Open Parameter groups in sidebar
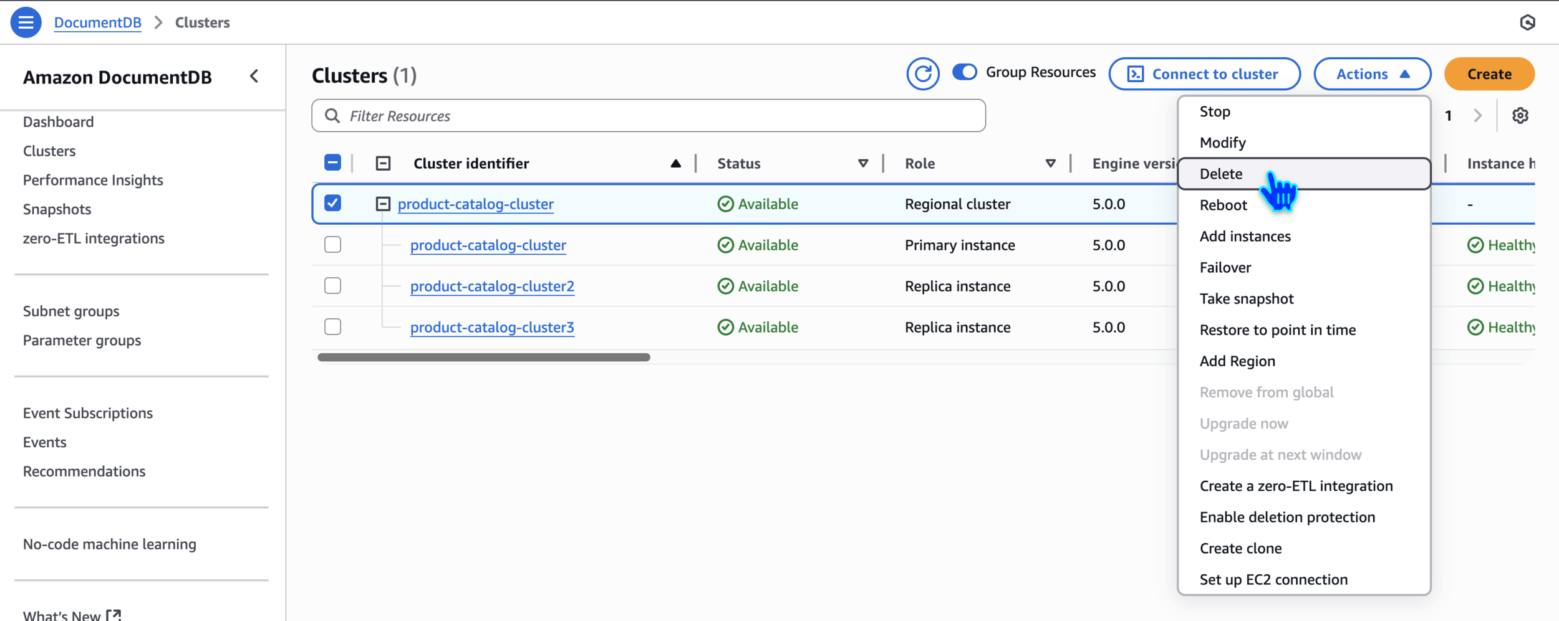This screenshot has height=621, width=1559. pyautogui.click(x=82, y=340)
